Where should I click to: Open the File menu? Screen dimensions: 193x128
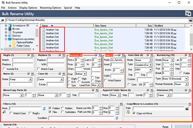pos(3,8)
